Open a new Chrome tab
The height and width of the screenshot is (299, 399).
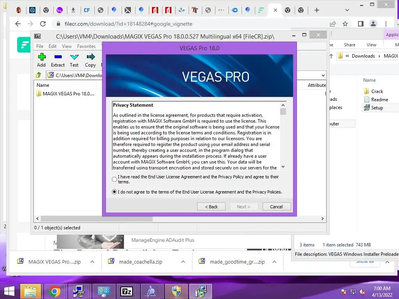(x=316, y=10)
